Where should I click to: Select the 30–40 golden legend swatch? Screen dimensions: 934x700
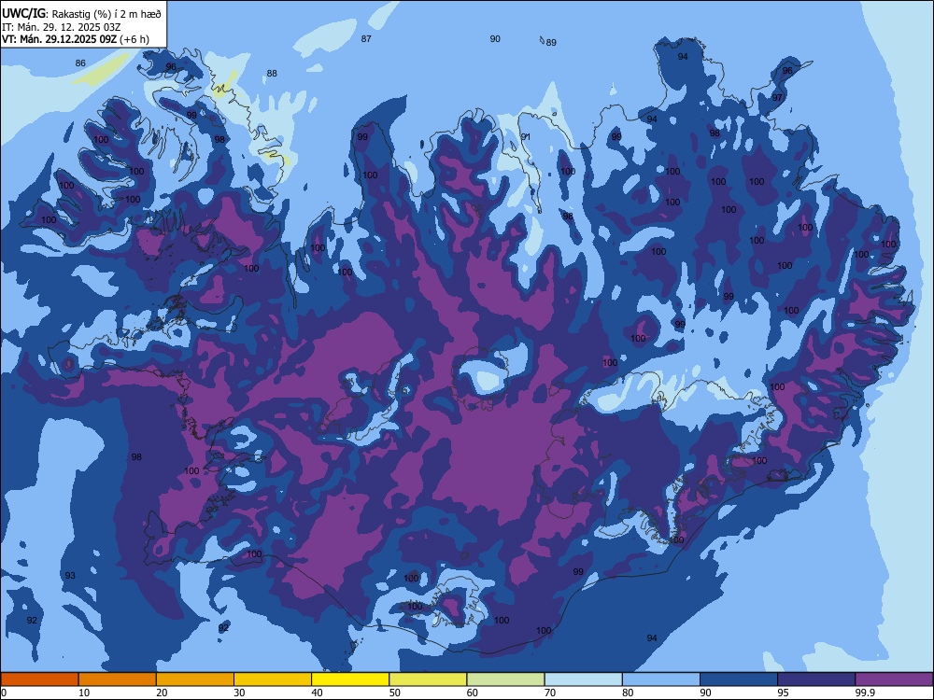click(x=273, y=679)
